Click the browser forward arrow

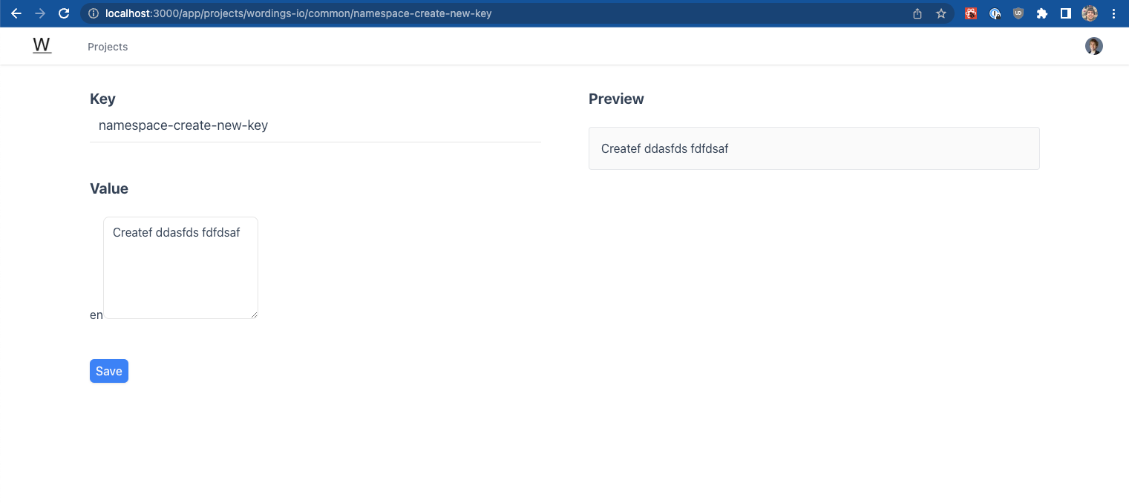pos(40,13)
